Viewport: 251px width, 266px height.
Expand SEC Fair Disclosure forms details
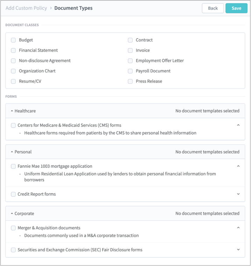[238, 250]
